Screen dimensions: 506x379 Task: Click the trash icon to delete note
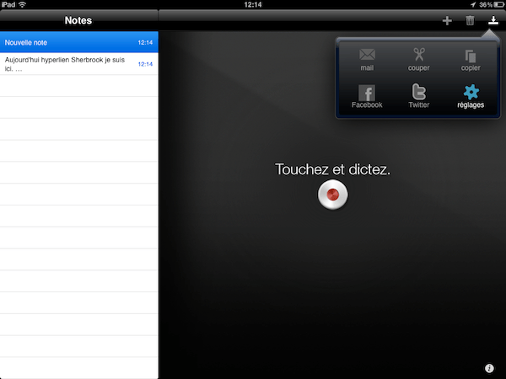[x=470, y=20]
